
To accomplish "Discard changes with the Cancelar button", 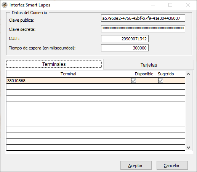I will 172,166.
